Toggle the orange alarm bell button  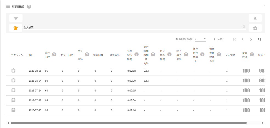[16, 28]
